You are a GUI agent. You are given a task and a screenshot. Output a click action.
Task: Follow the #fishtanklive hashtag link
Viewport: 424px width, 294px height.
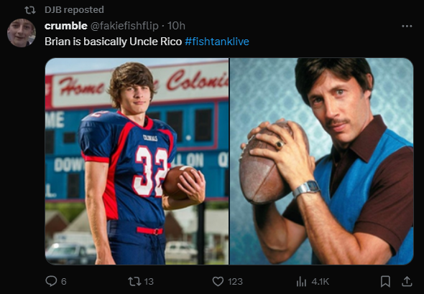pos(217,42)
